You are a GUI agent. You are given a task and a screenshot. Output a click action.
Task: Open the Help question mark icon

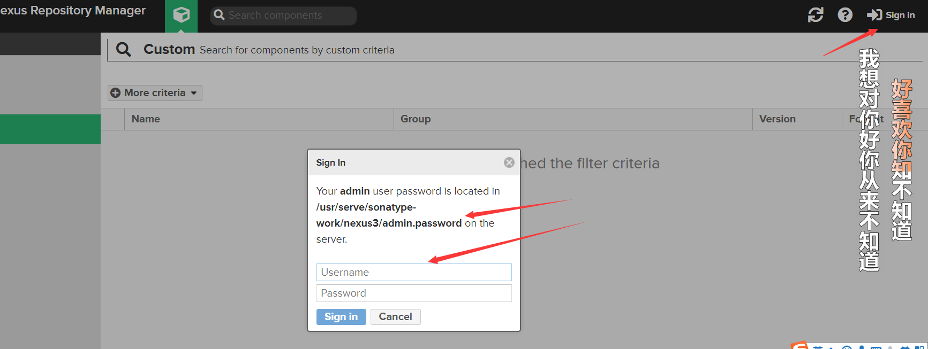[x=844, y=15]
